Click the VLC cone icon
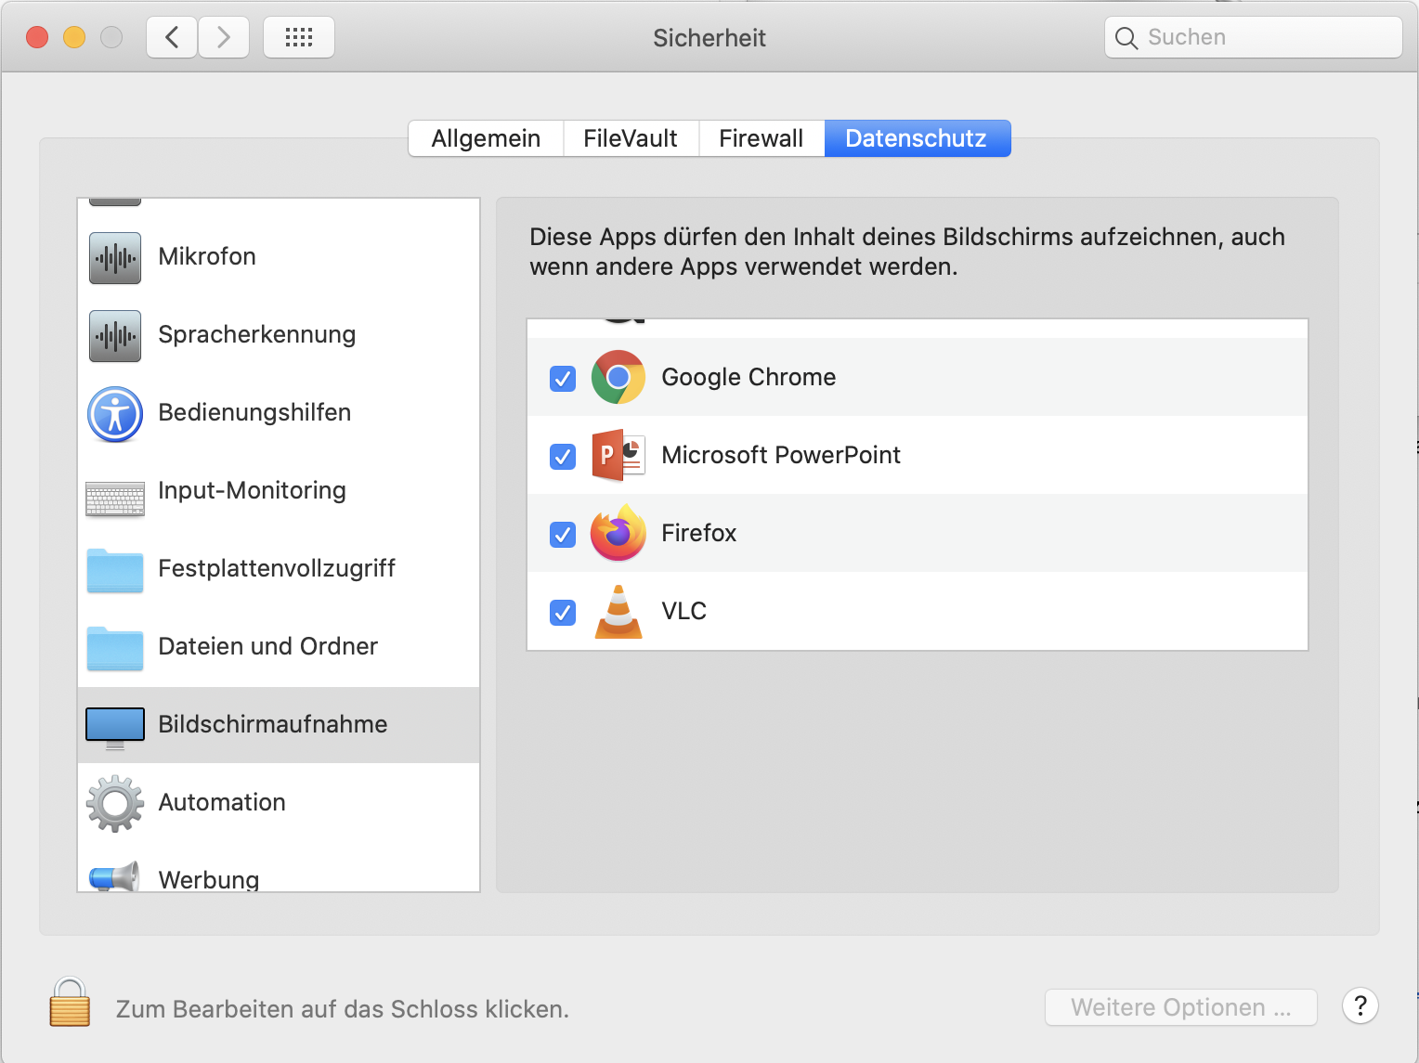The image size is (1419, 1063). pos(618,612)
